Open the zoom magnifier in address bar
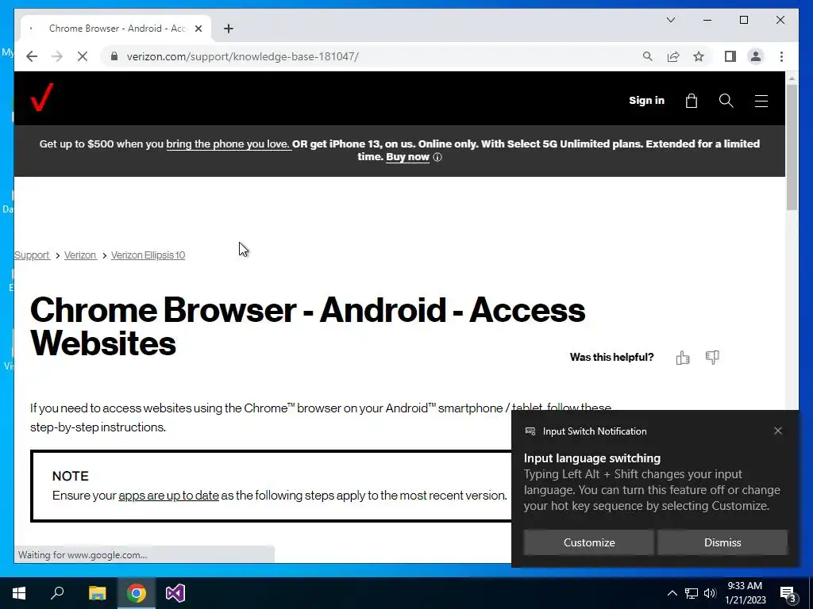This screenshot has height=609, width=813. point(648,56)
